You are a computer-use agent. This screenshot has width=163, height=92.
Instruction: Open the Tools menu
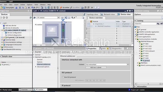pos(36,5)
